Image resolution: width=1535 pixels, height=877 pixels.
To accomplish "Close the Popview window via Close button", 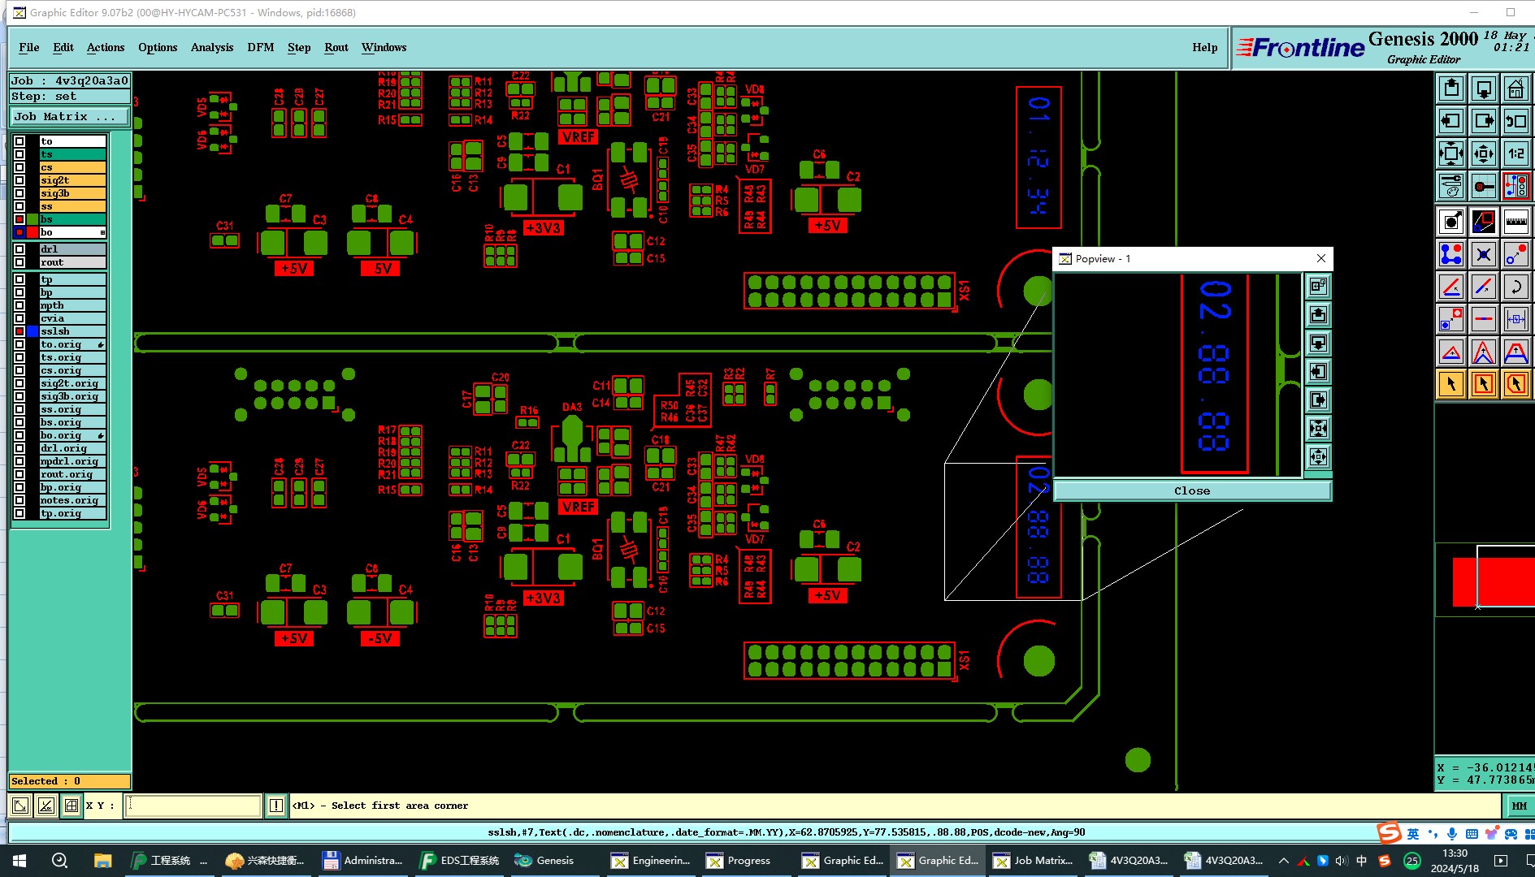I will pos(1192,490).
